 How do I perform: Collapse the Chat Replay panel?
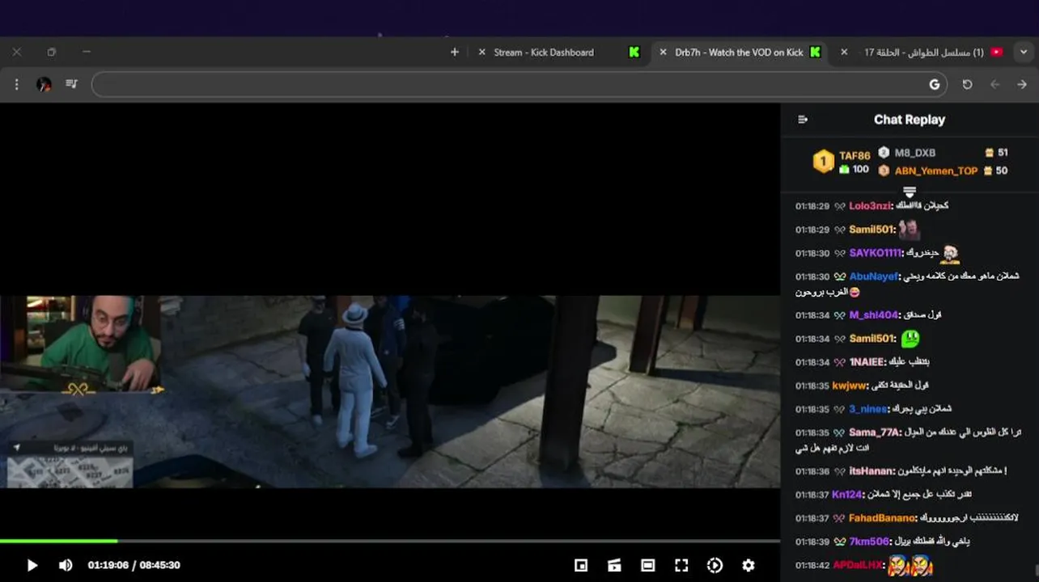803,120
